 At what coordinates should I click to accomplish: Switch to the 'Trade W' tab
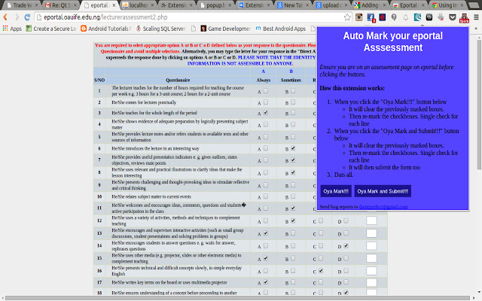click(22, 5)
